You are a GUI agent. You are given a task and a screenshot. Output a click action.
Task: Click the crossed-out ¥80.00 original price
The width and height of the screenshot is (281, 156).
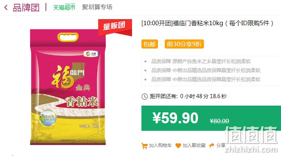(219, 121)
